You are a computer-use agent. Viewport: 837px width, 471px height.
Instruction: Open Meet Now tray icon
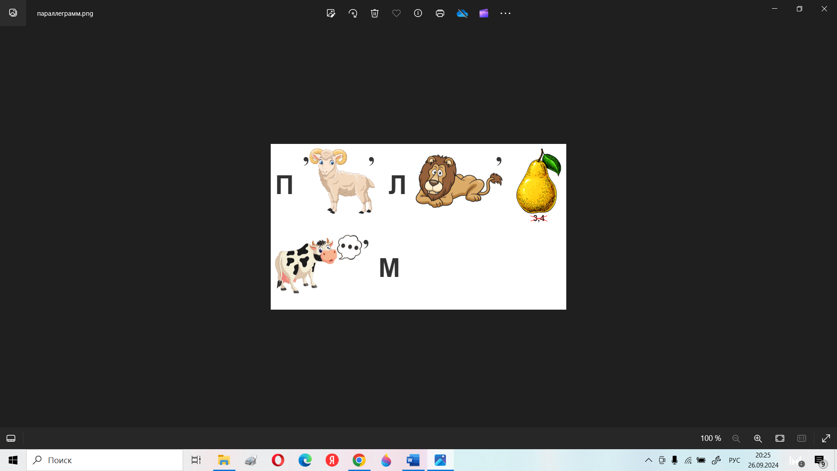point(662,460)
